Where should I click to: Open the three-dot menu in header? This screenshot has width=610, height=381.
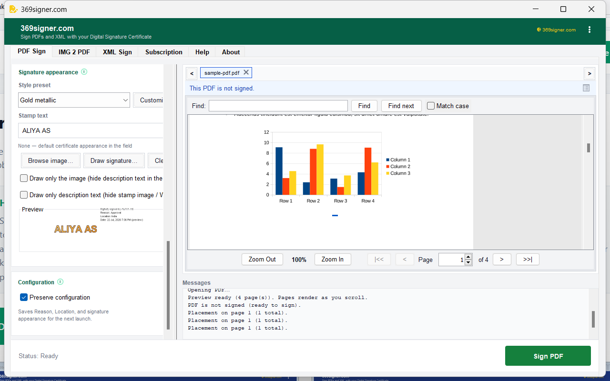click(x=590, y=30)
